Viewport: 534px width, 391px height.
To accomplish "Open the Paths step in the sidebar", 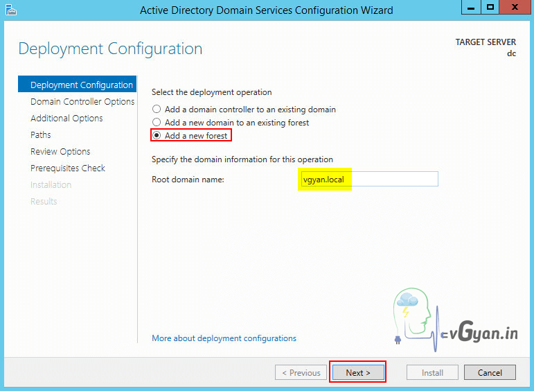I will pos(41,135).
